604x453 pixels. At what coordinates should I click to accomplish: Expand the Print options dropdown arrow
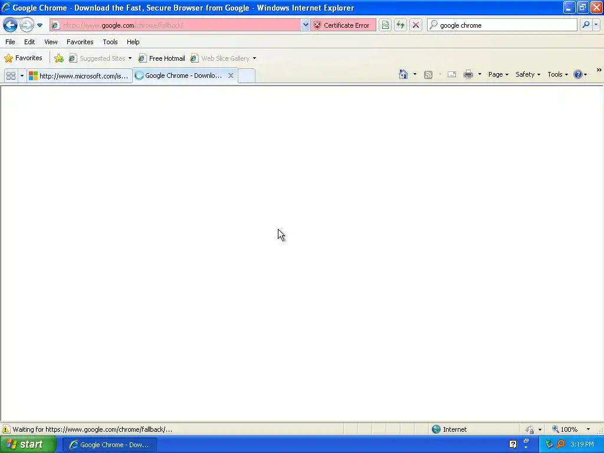pyautogui.click(x=480, y=74)
